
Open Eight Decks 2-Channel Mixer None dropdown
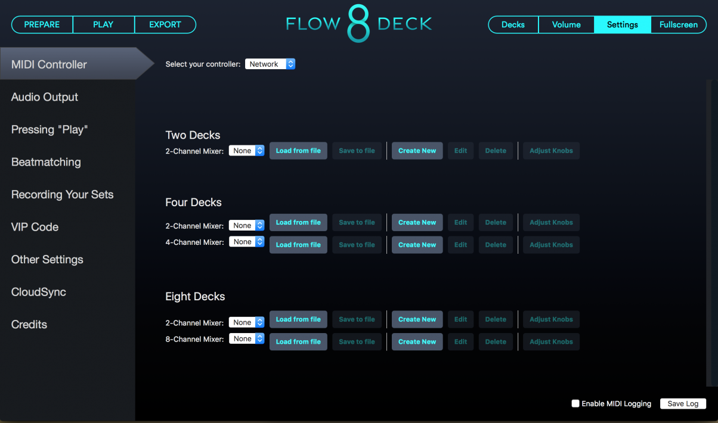click(x=246, y=322)
